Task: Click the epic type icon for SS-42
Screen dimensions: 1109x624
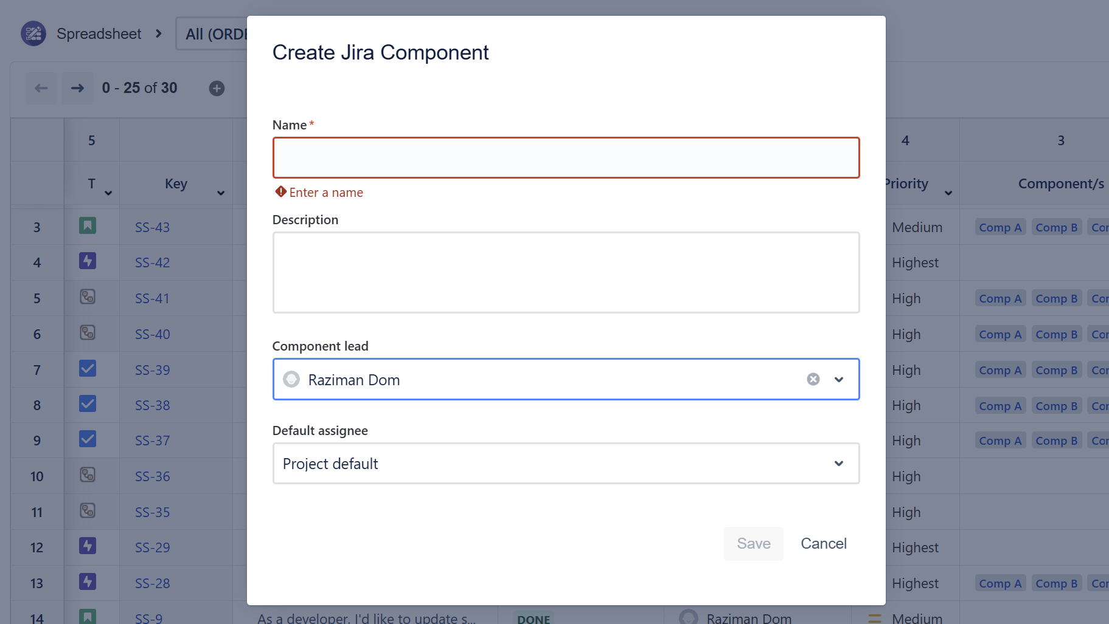Action: 88,261
